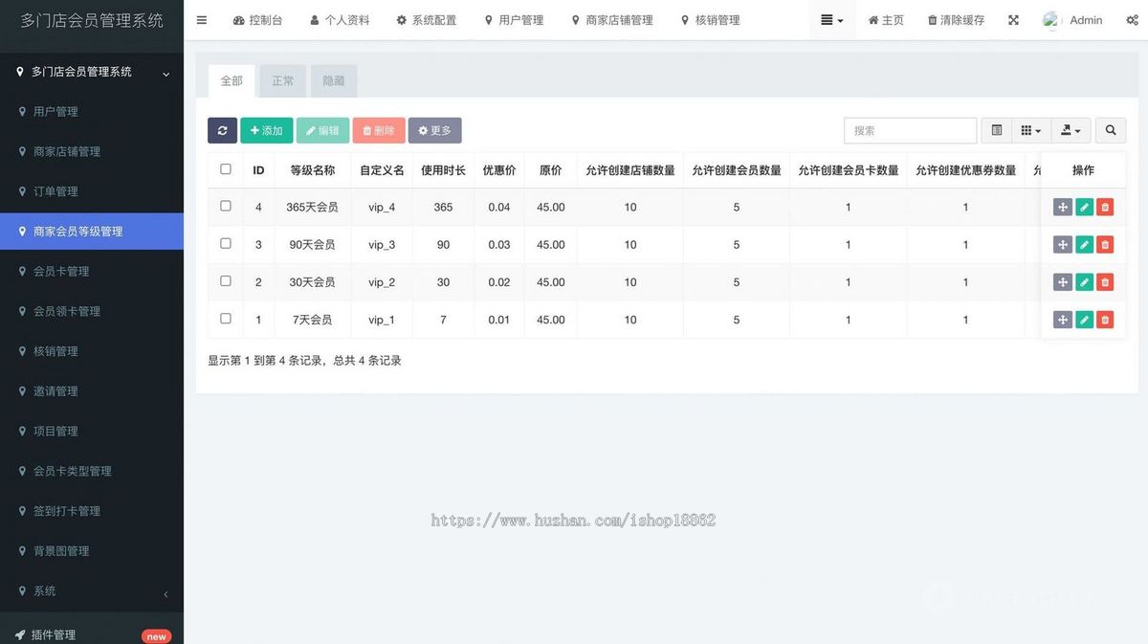Click the search magnifier icon
The height and width of the screenshot is (644, 1148).
click(x=1110, y=130)
